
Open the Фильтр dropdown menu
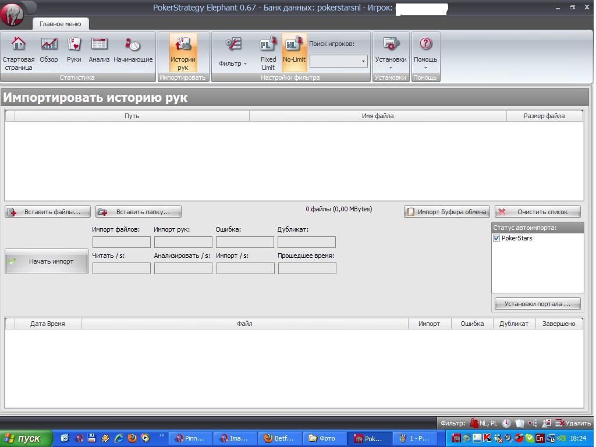(x=233, y=53)
